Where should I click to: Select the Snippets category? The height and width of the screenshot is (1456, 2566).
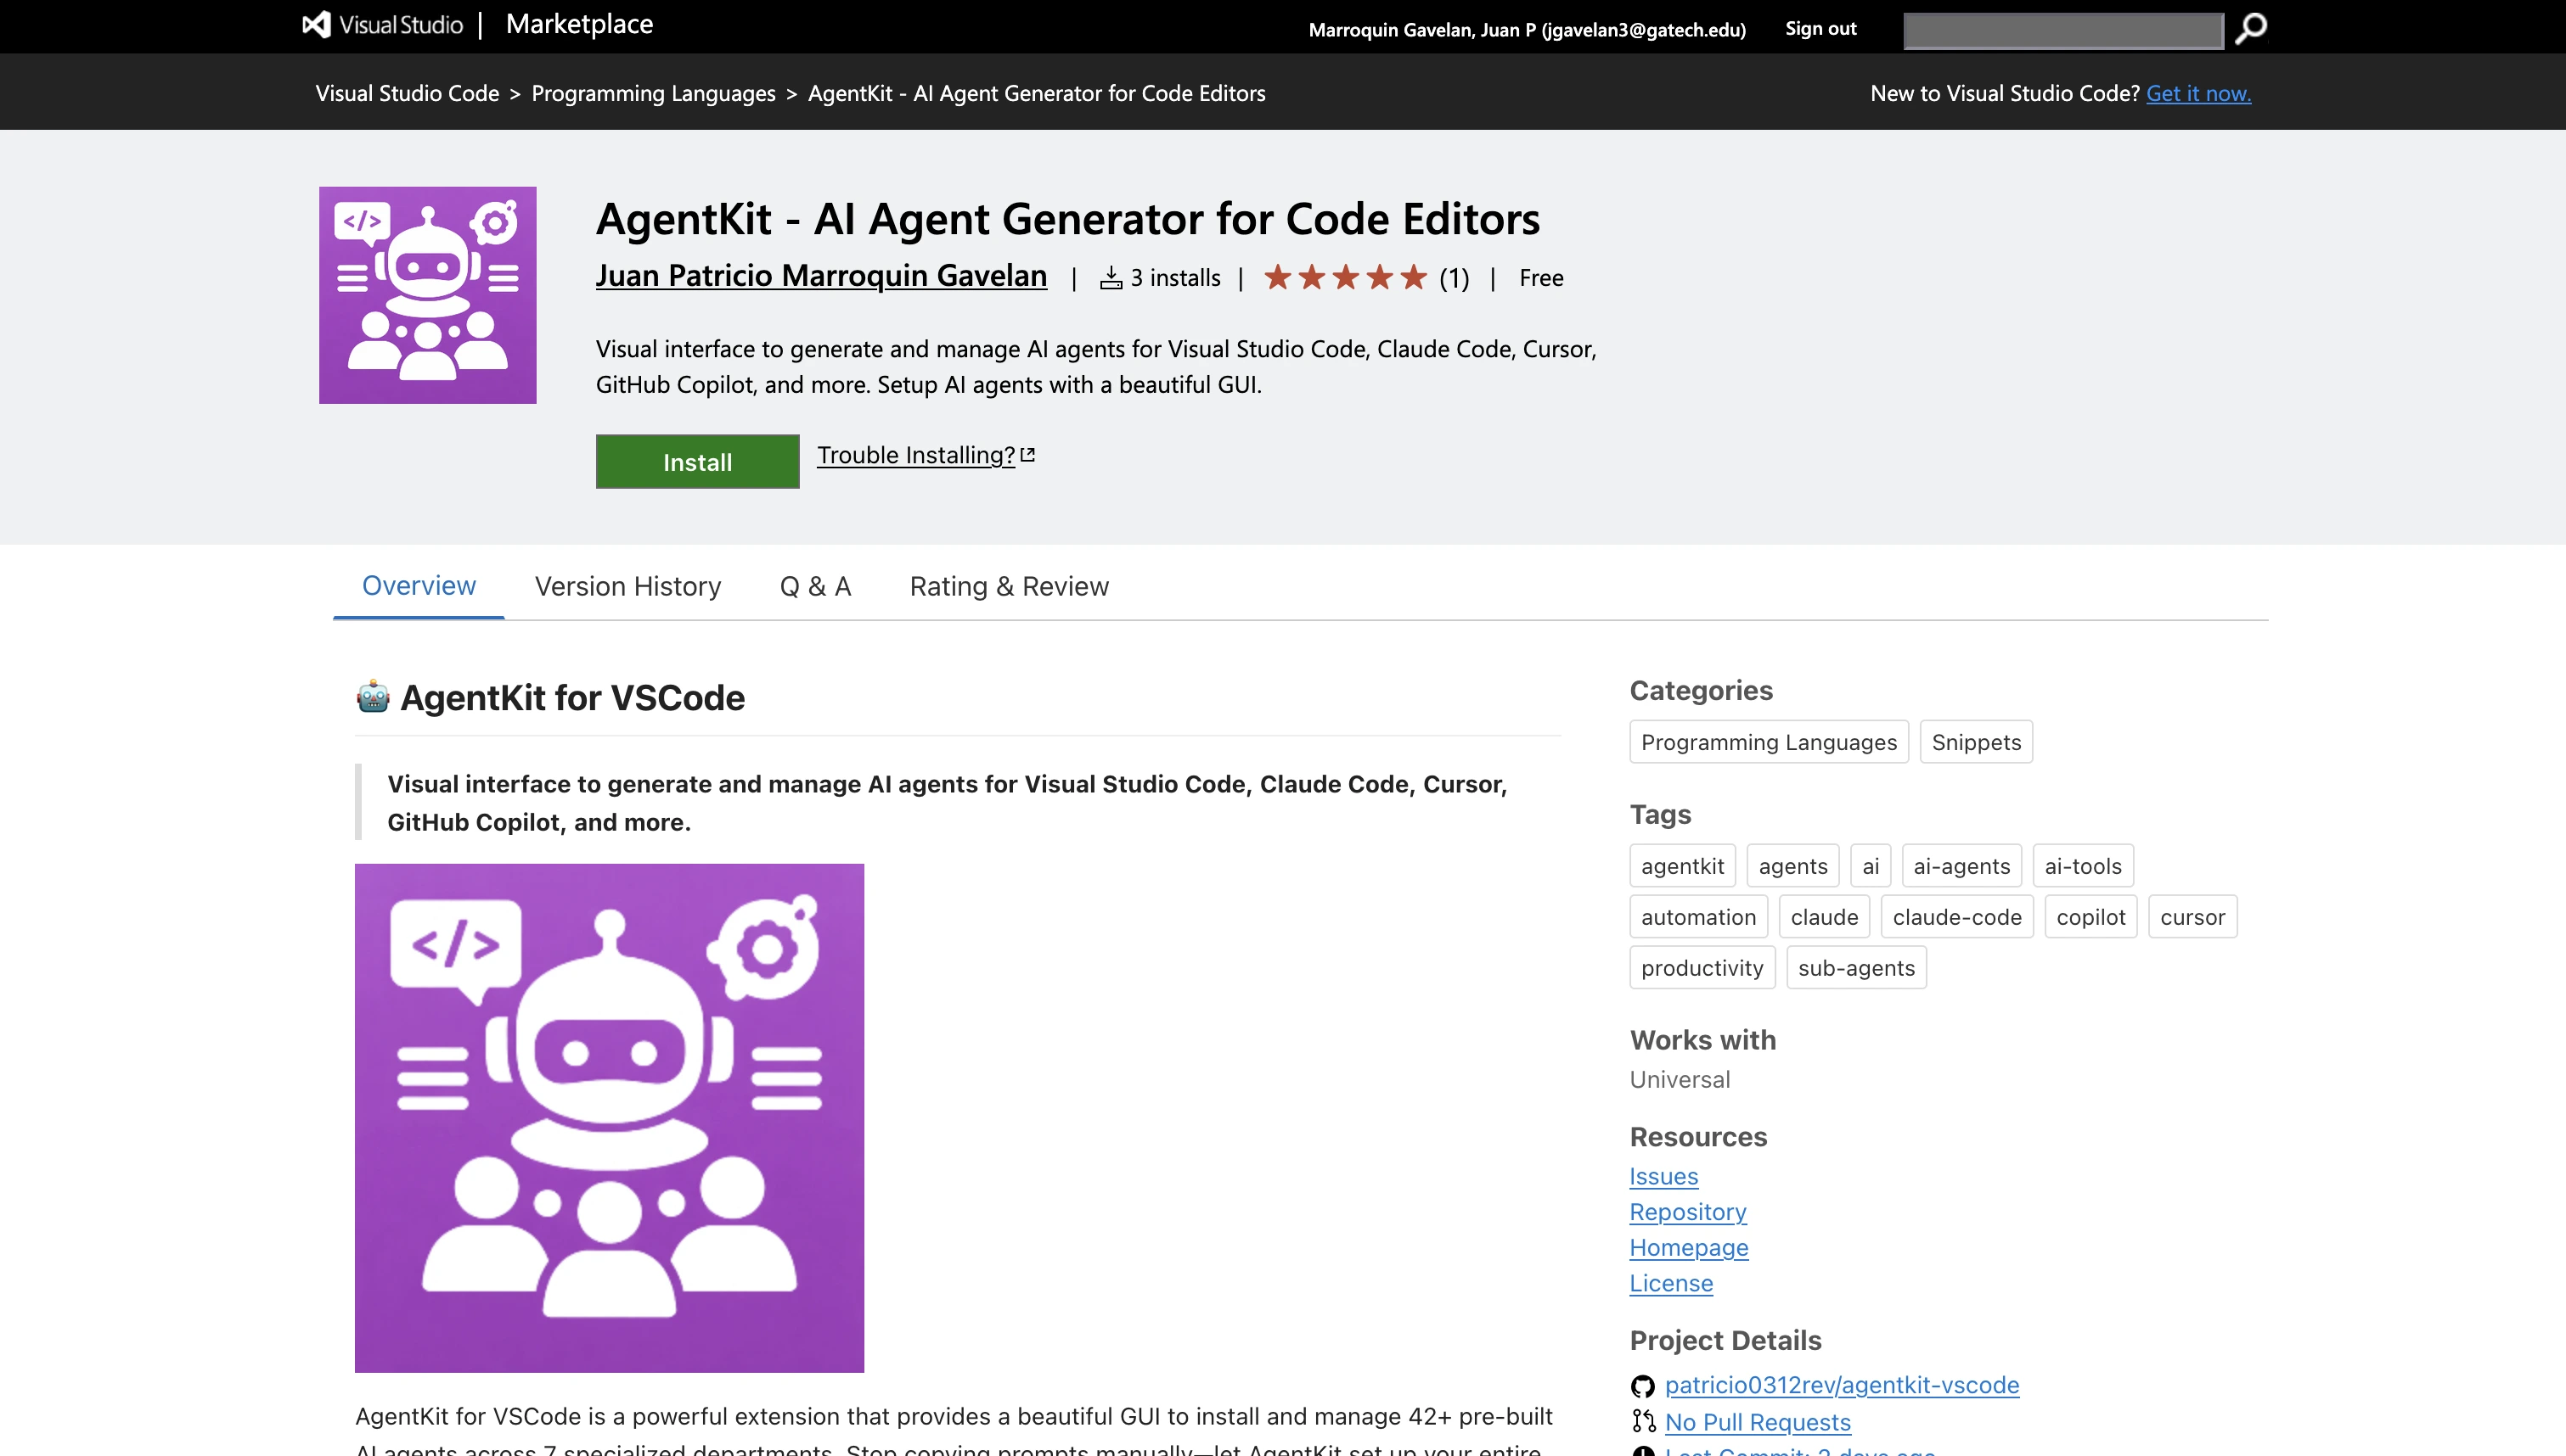(x=1976, y=742)
